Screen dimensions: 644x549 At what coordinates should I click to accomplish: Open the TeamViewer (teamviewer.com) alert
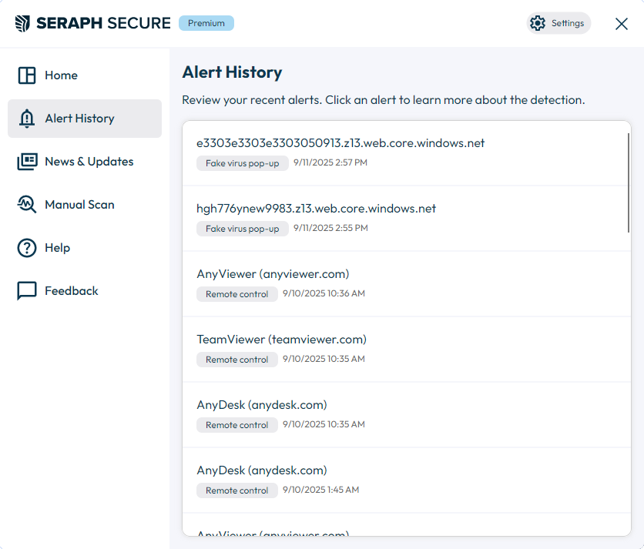[x=407, y=350]
